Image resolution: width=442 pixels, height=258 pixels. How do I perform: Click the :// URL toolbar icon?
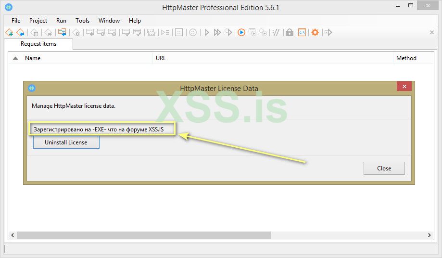click(276, 32)
